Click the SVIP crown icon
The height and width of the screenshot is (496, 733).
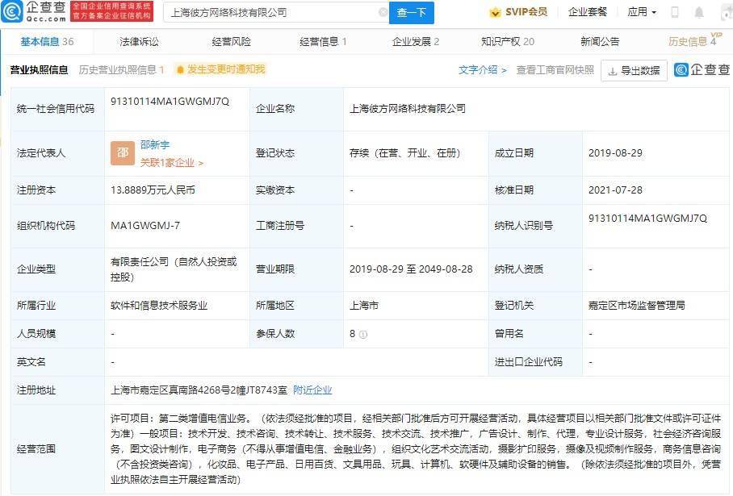pyautogui.click(x=495, y=13)
